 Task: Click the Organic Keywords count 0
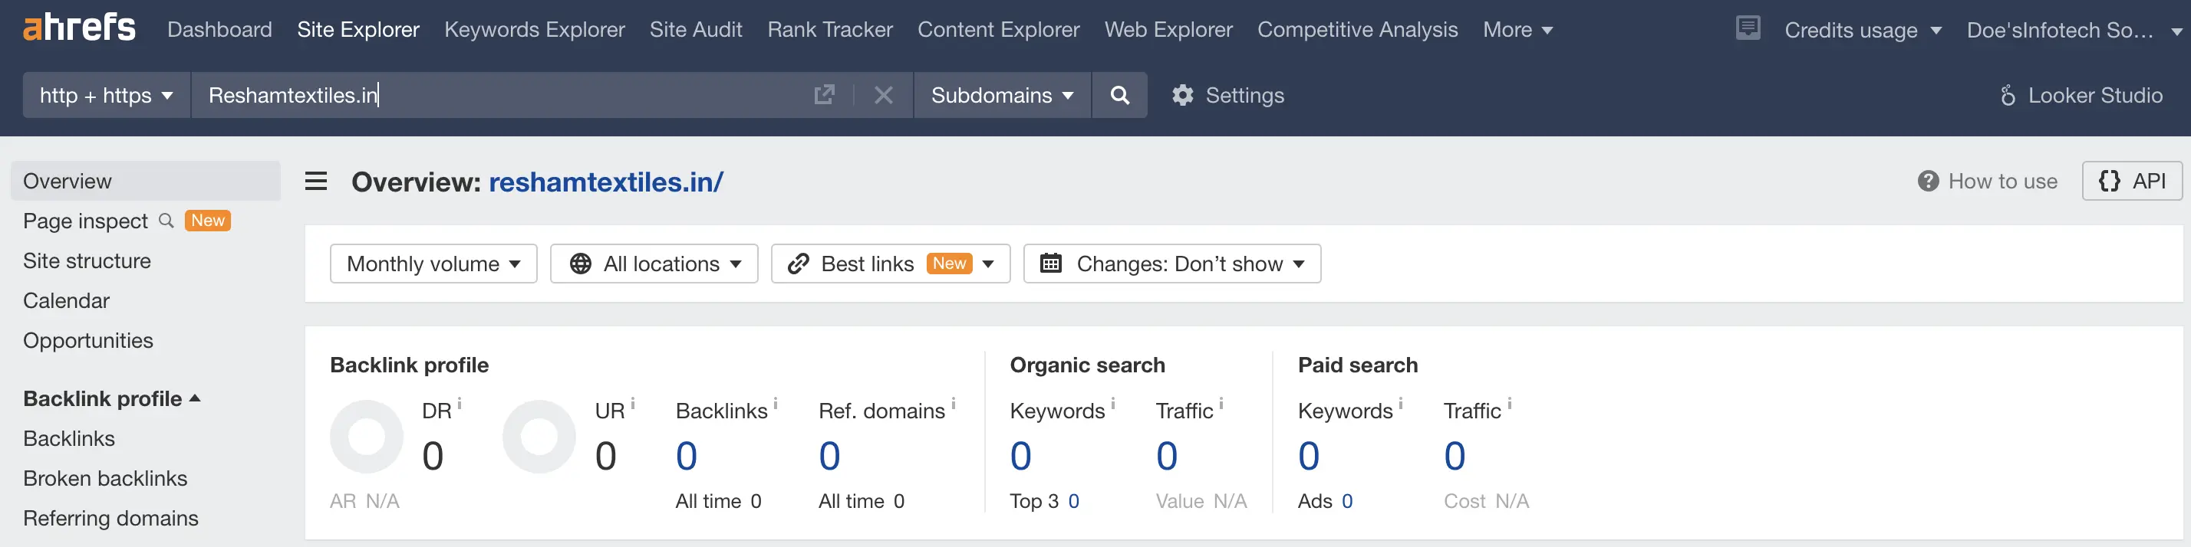tap(1020, 456)
